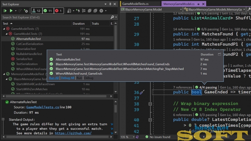Collapse the code block at line 40

(150, 120)
